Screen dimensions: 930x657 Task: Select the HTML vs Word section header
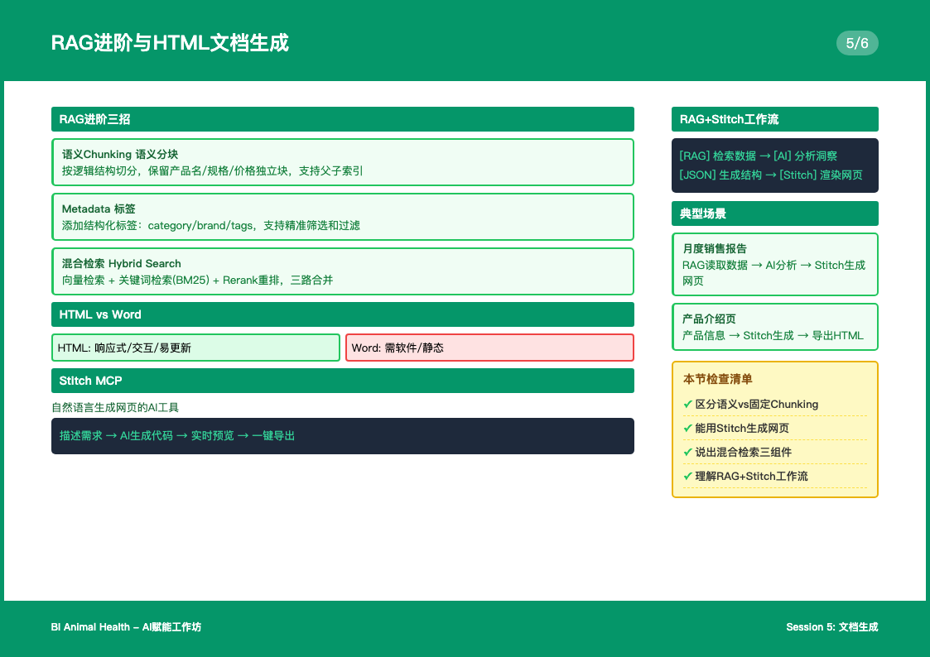[x=342, y=314]
